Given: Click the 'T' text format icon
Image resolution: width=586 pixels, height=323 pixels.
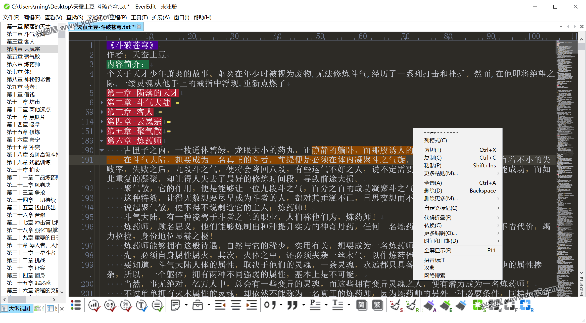Looking at the screenshot, I should coord(338,305).
